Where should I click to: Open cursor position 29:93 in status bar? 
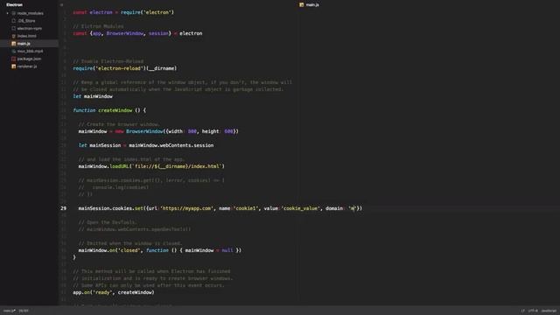tap(24, 311)
